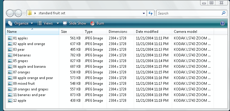The width and height of the screenshot is (230, 111).
Task: Click the file name 06 apple and banana
Action: click(29, 67)
